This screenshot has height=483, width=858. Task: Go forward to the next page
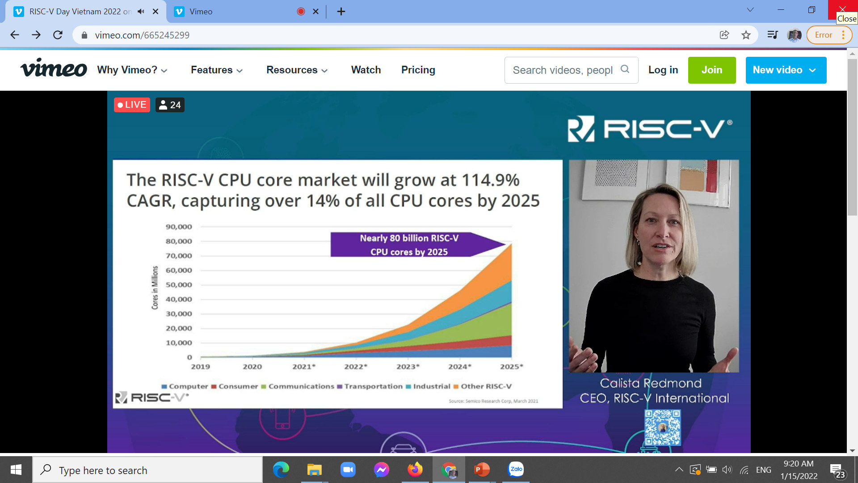[36, 35]
